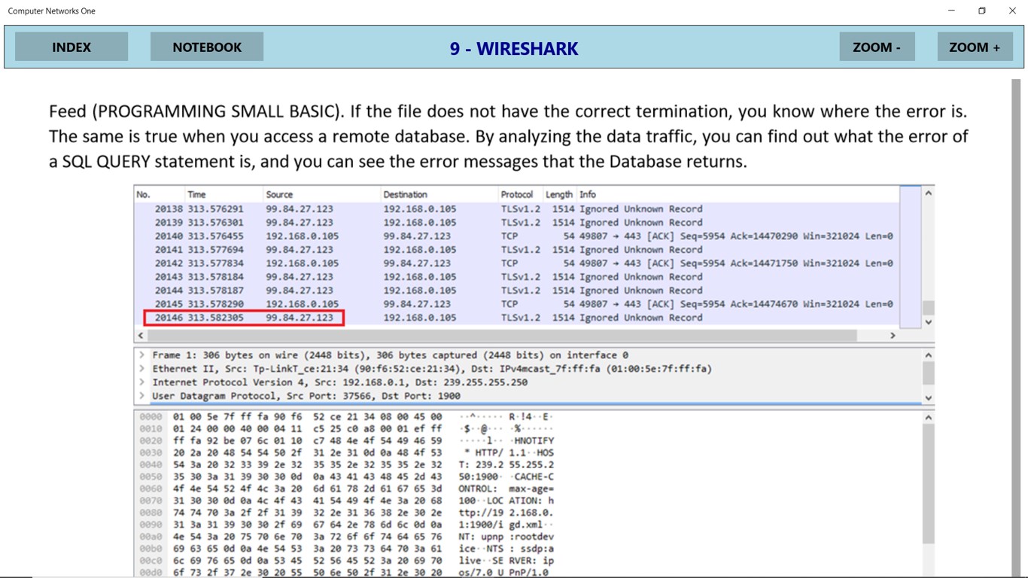Click packet list scroll-left arrow

coord(141,336)
